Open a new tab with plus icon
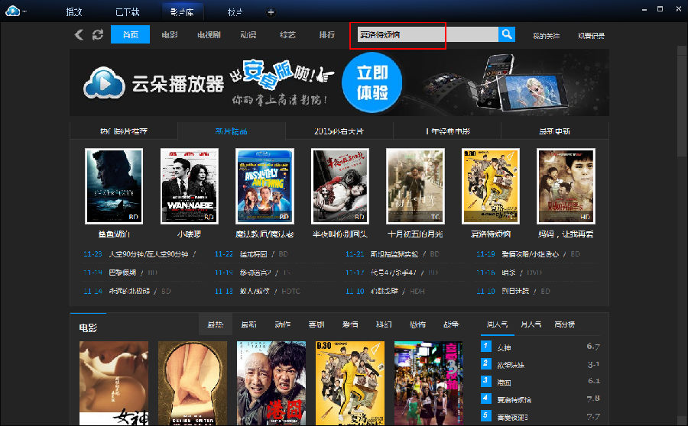 click(x=271, y=12)
